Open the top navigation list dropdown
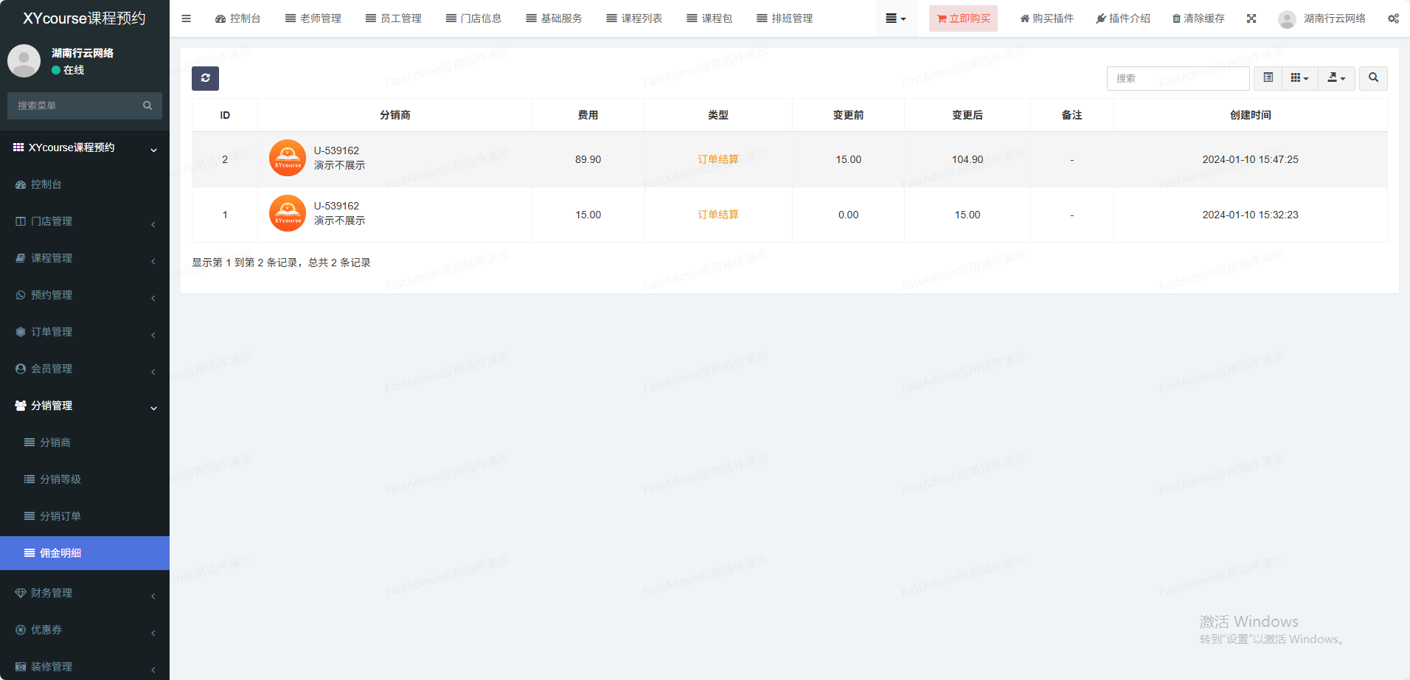 895,18
